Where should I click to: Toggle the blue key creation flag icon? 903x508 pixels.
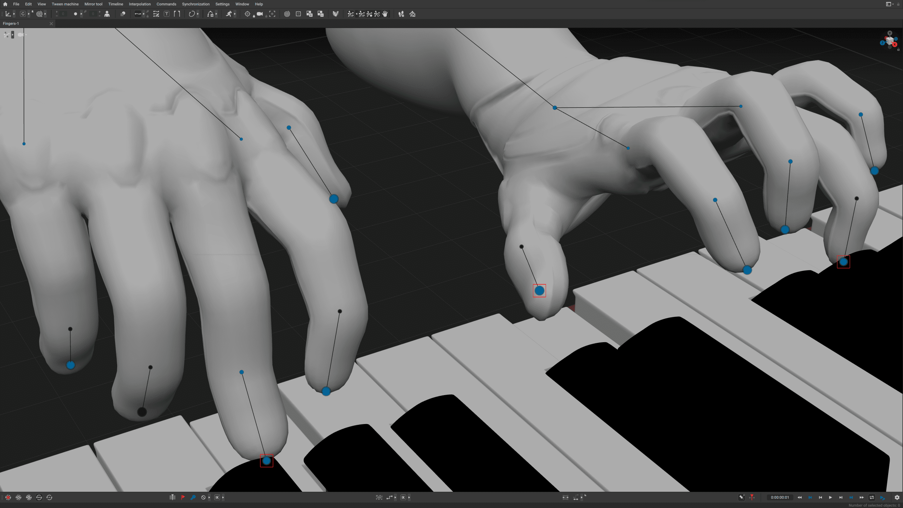193,497
